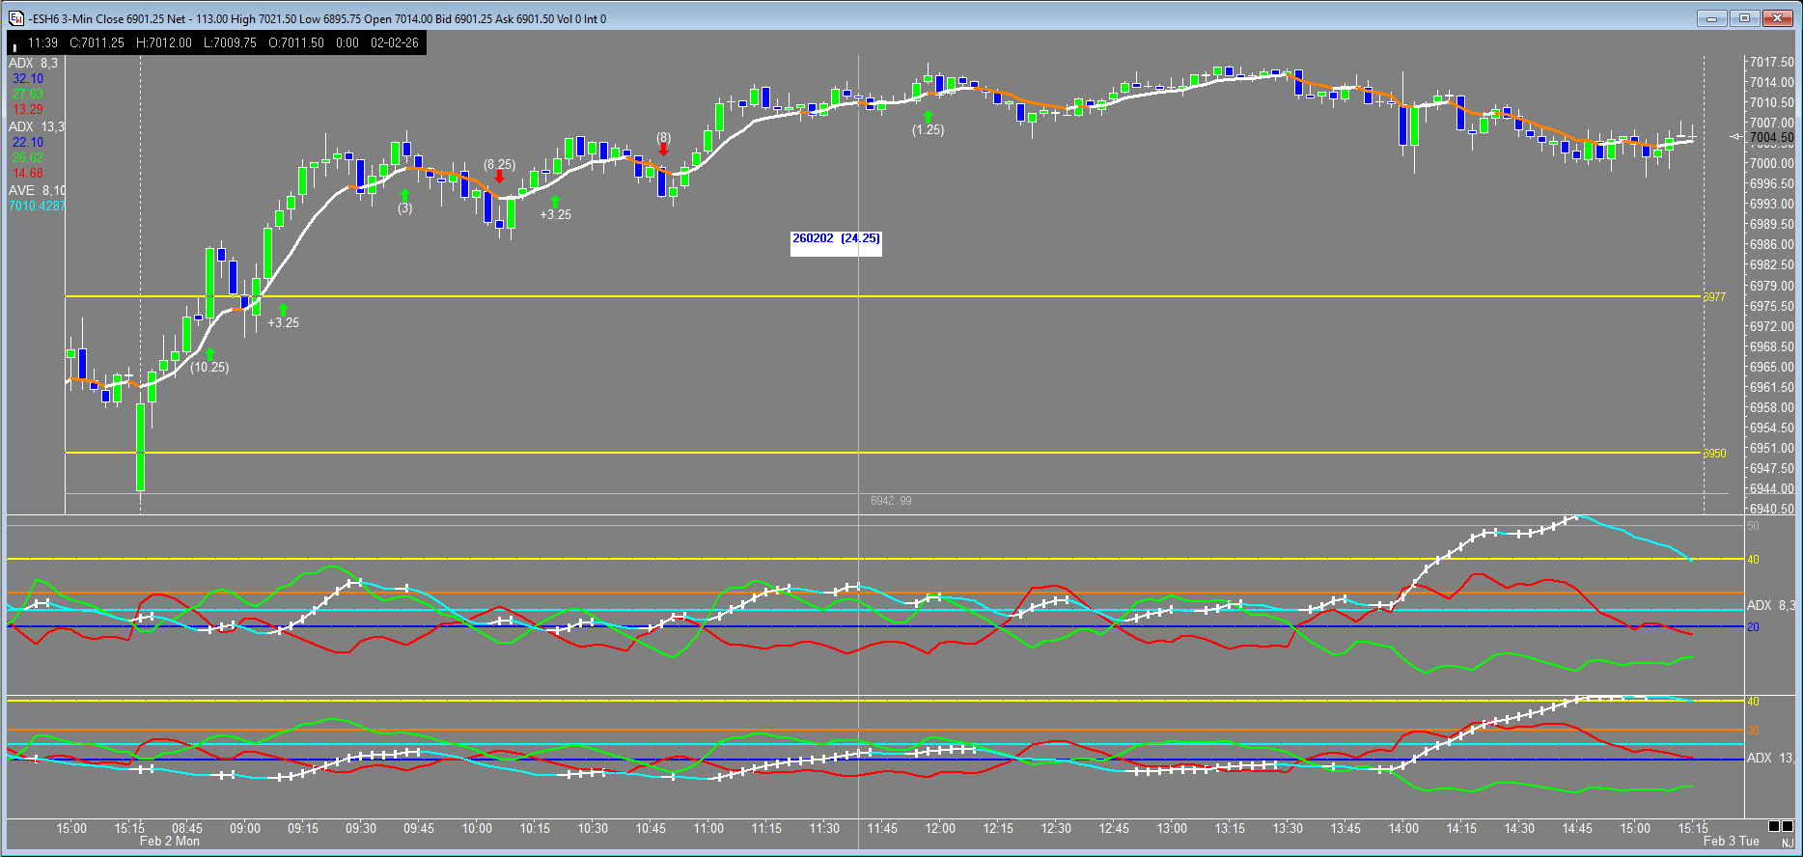Click the right black square box at bottom-right
1803x857 pixels.
coord(1789,826)
